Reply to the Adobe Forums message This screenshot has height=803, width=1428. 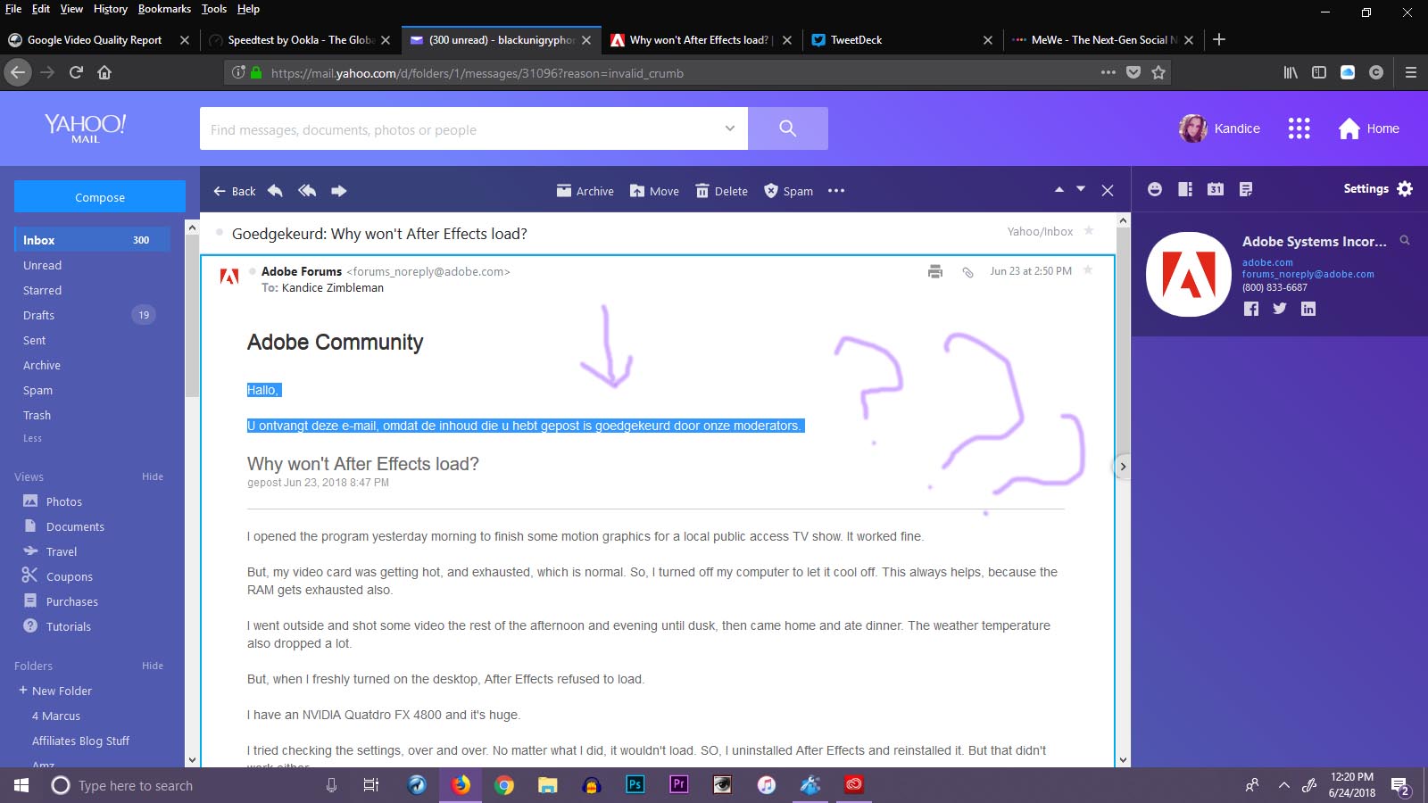[275, 191]
